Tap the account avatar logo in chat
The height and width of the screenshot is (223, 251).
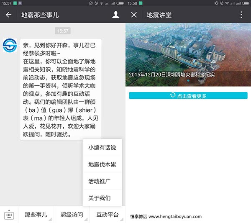click(10, 46)
